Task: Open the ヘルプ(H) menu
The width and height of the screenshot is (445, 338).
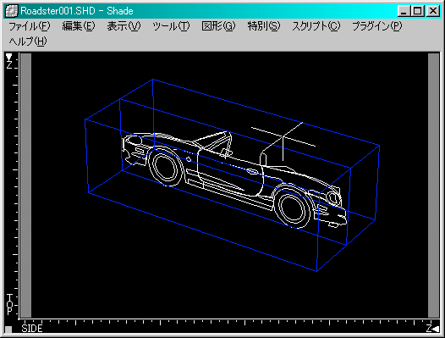Action: click(x=28, y=42)
